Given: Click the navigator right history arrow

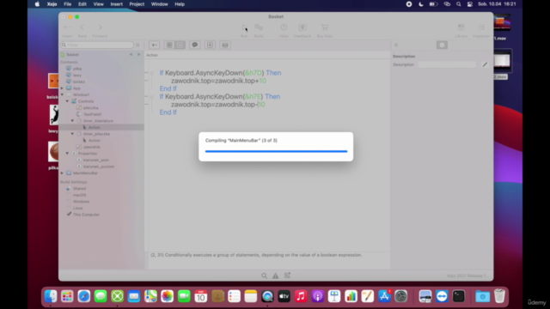Looking at the screenshot, I should point(139,55).
